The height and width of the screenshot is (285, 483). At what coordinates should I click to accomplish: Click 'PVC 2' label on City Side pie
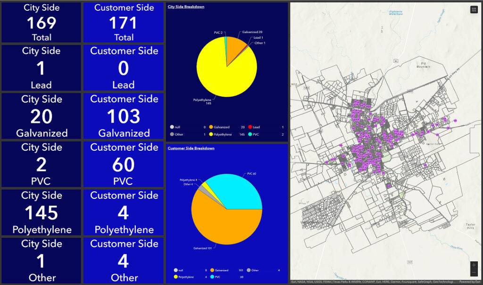(x=218, y=33)
